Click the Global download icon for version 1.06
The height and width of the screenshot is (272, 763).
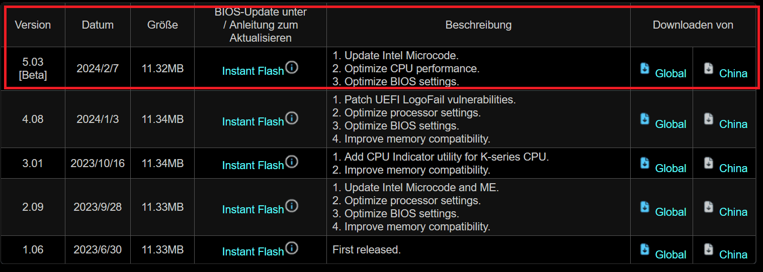pos(645,249)
